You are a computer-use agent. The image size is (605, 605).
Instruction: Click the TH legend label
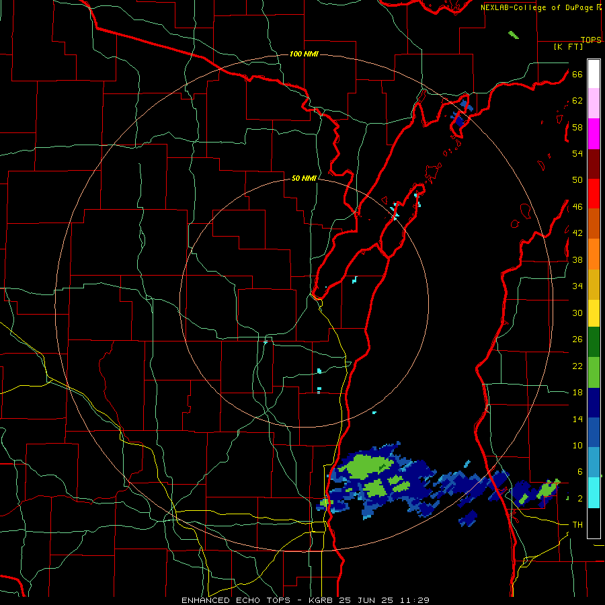click(x=577, y=525)
